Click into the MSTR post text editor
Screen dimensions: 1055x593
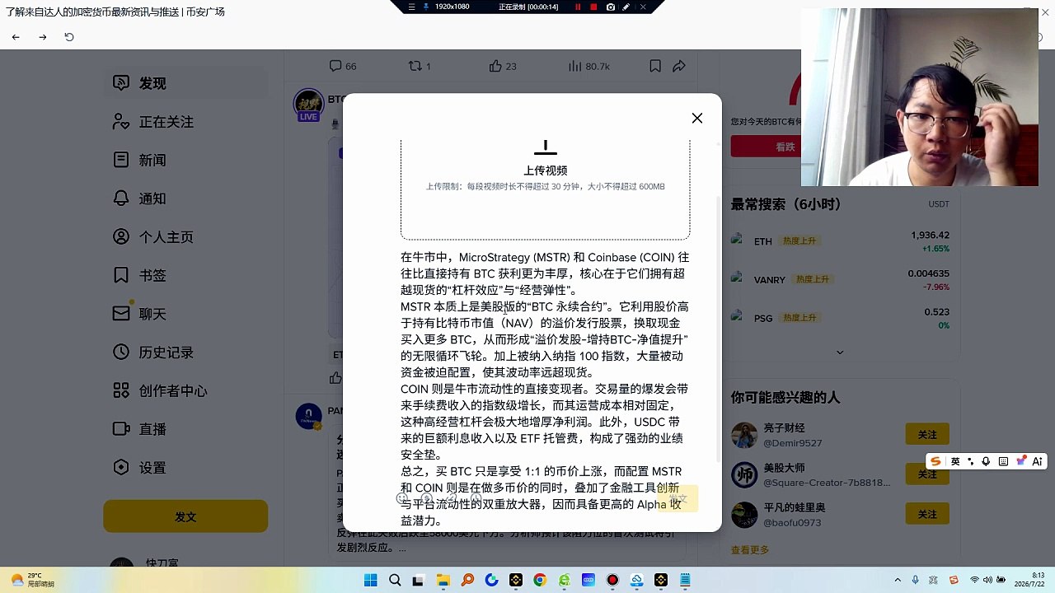[x=545, y=389]
